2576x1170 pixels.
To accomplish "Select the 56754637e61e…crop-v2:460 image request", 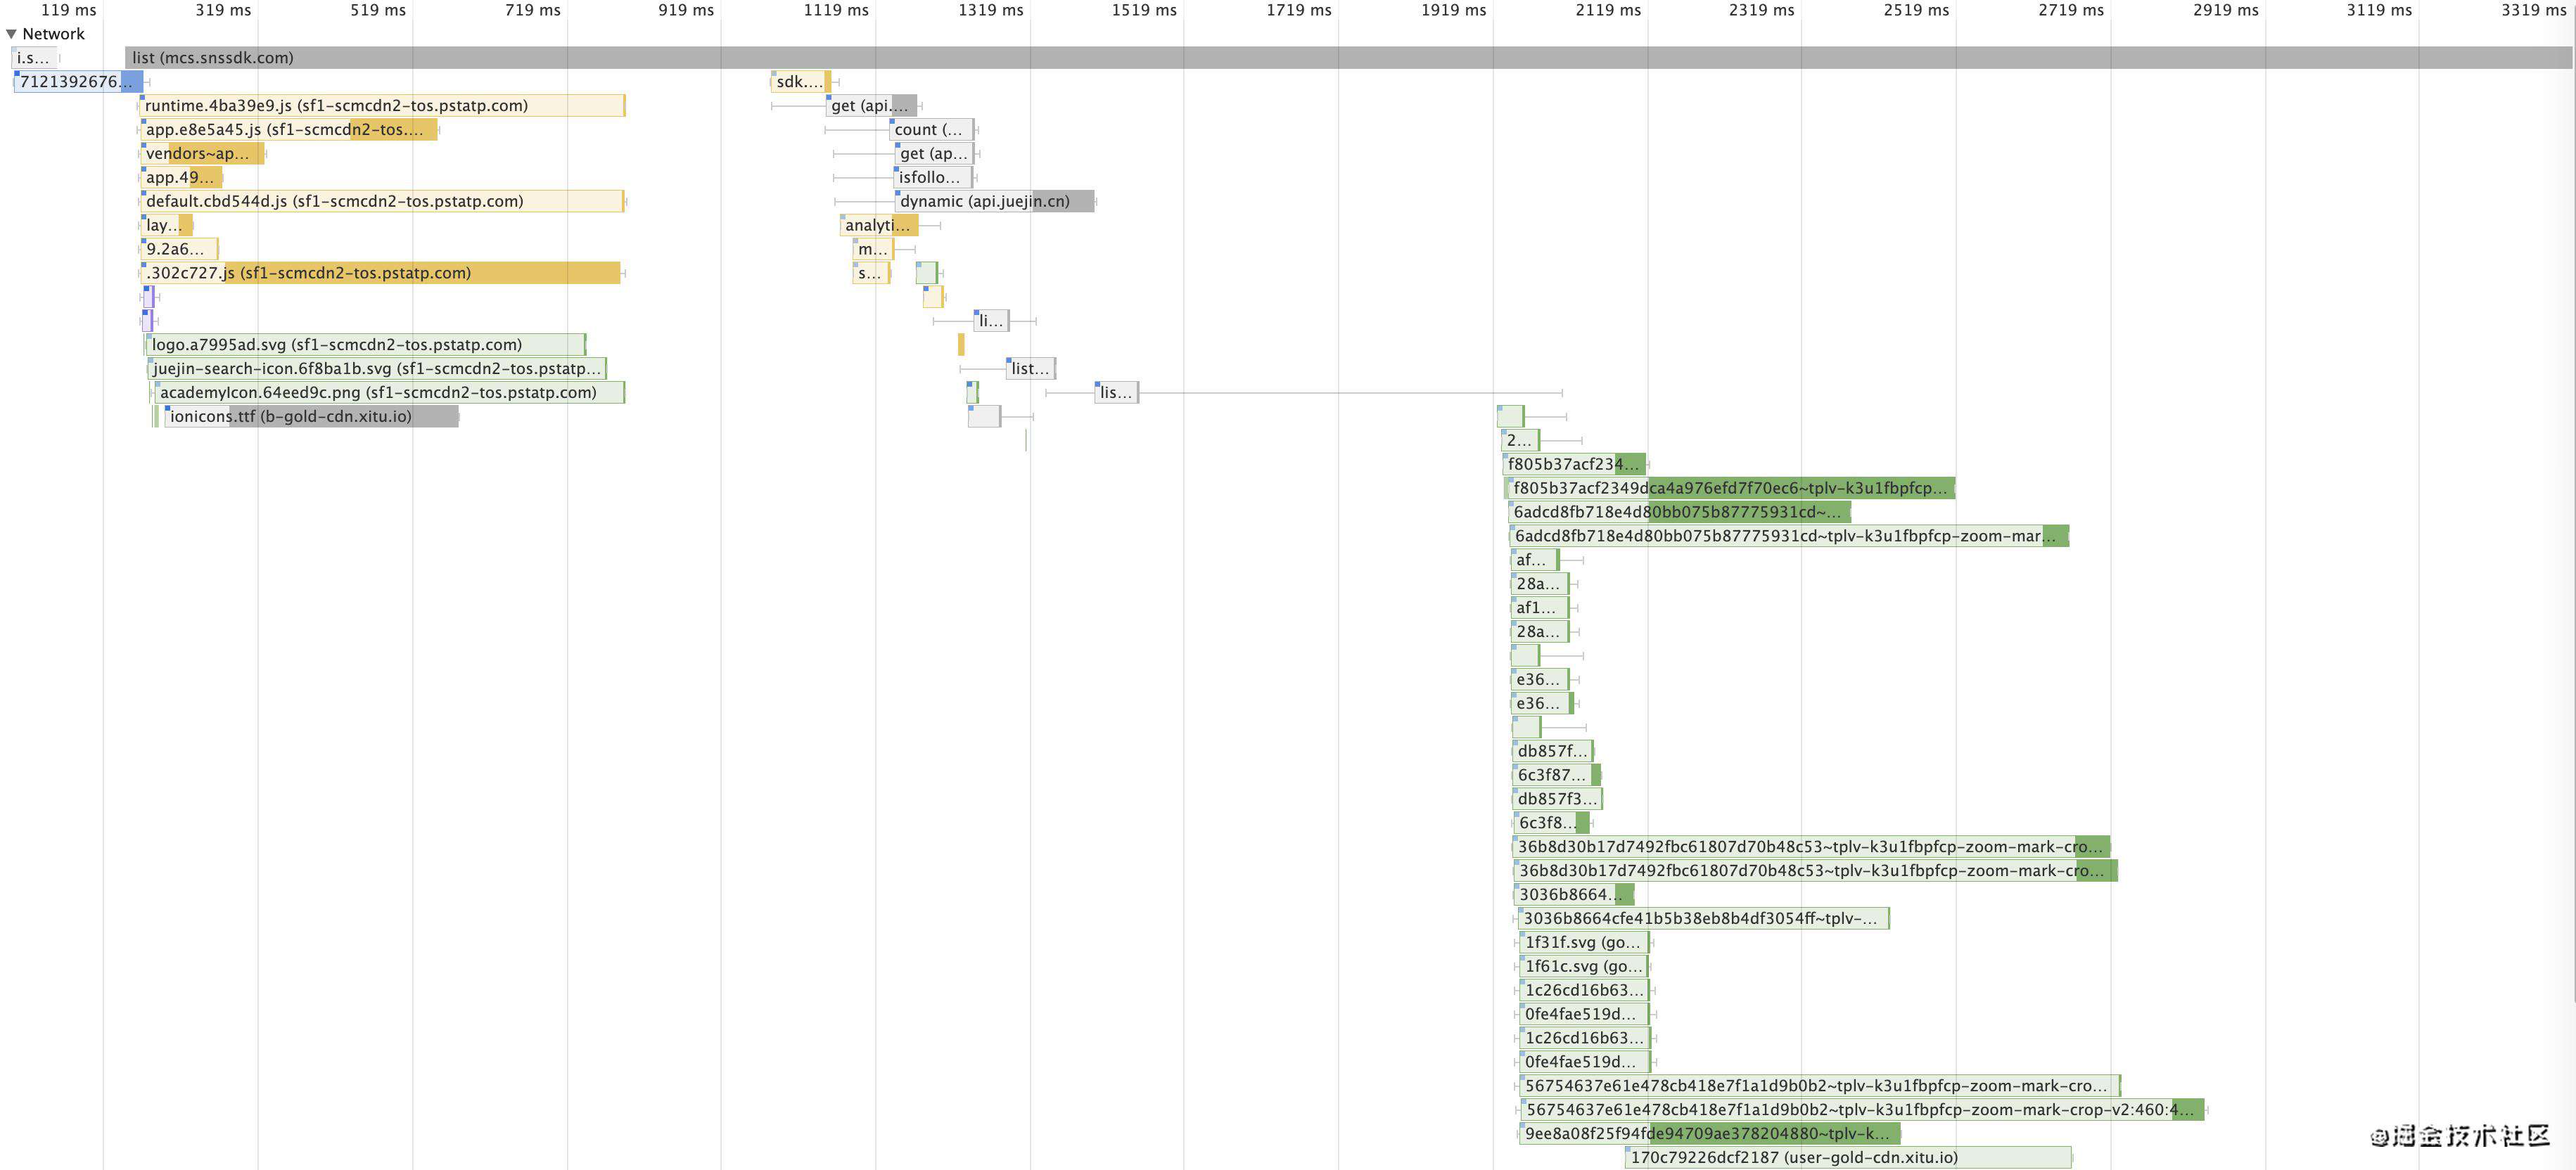I will tap(1863, 1110).
